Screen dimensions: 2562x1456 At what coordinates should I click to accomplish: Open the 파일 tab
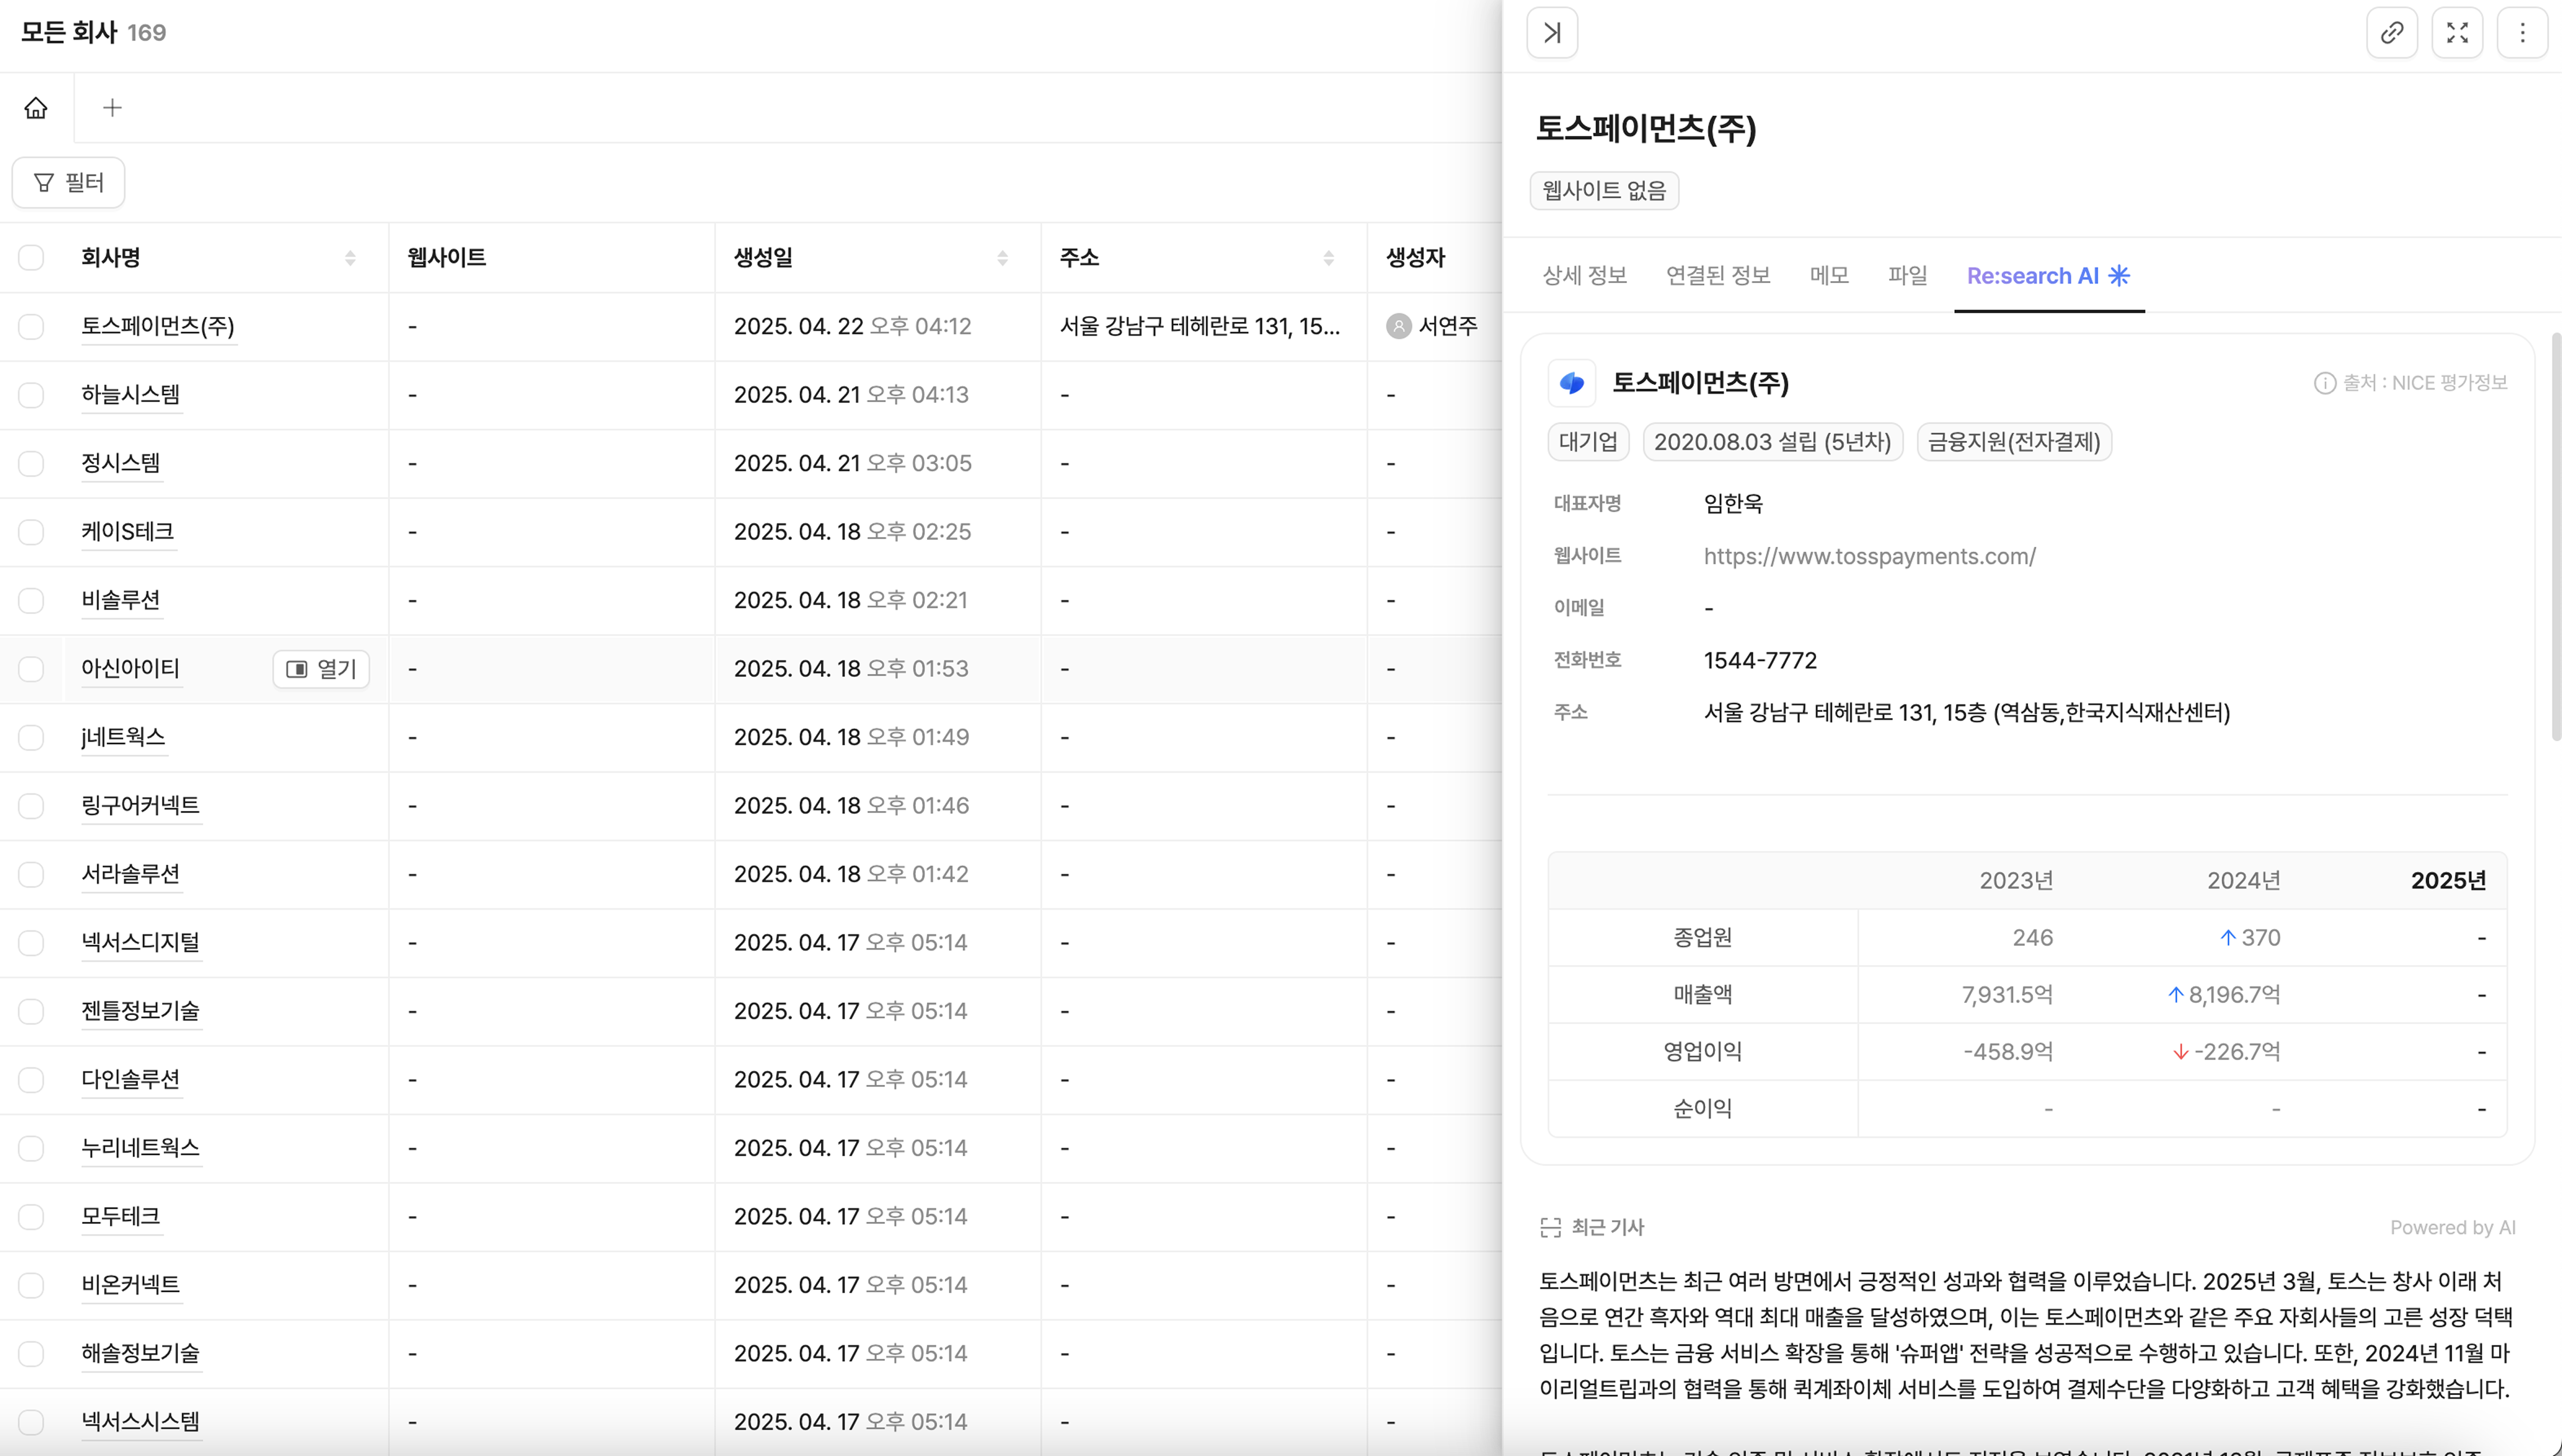coord(1907,276)
